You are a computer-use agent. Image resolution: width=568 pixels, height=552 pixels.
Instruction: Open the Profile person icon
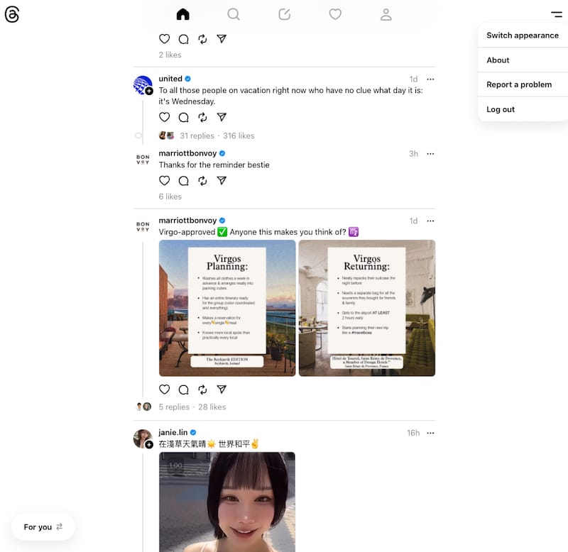click(386, 14)
